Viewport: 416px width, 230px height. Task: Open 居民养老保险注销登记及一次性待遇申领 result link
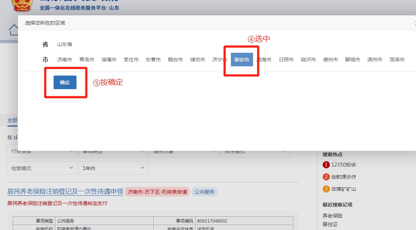65,191
